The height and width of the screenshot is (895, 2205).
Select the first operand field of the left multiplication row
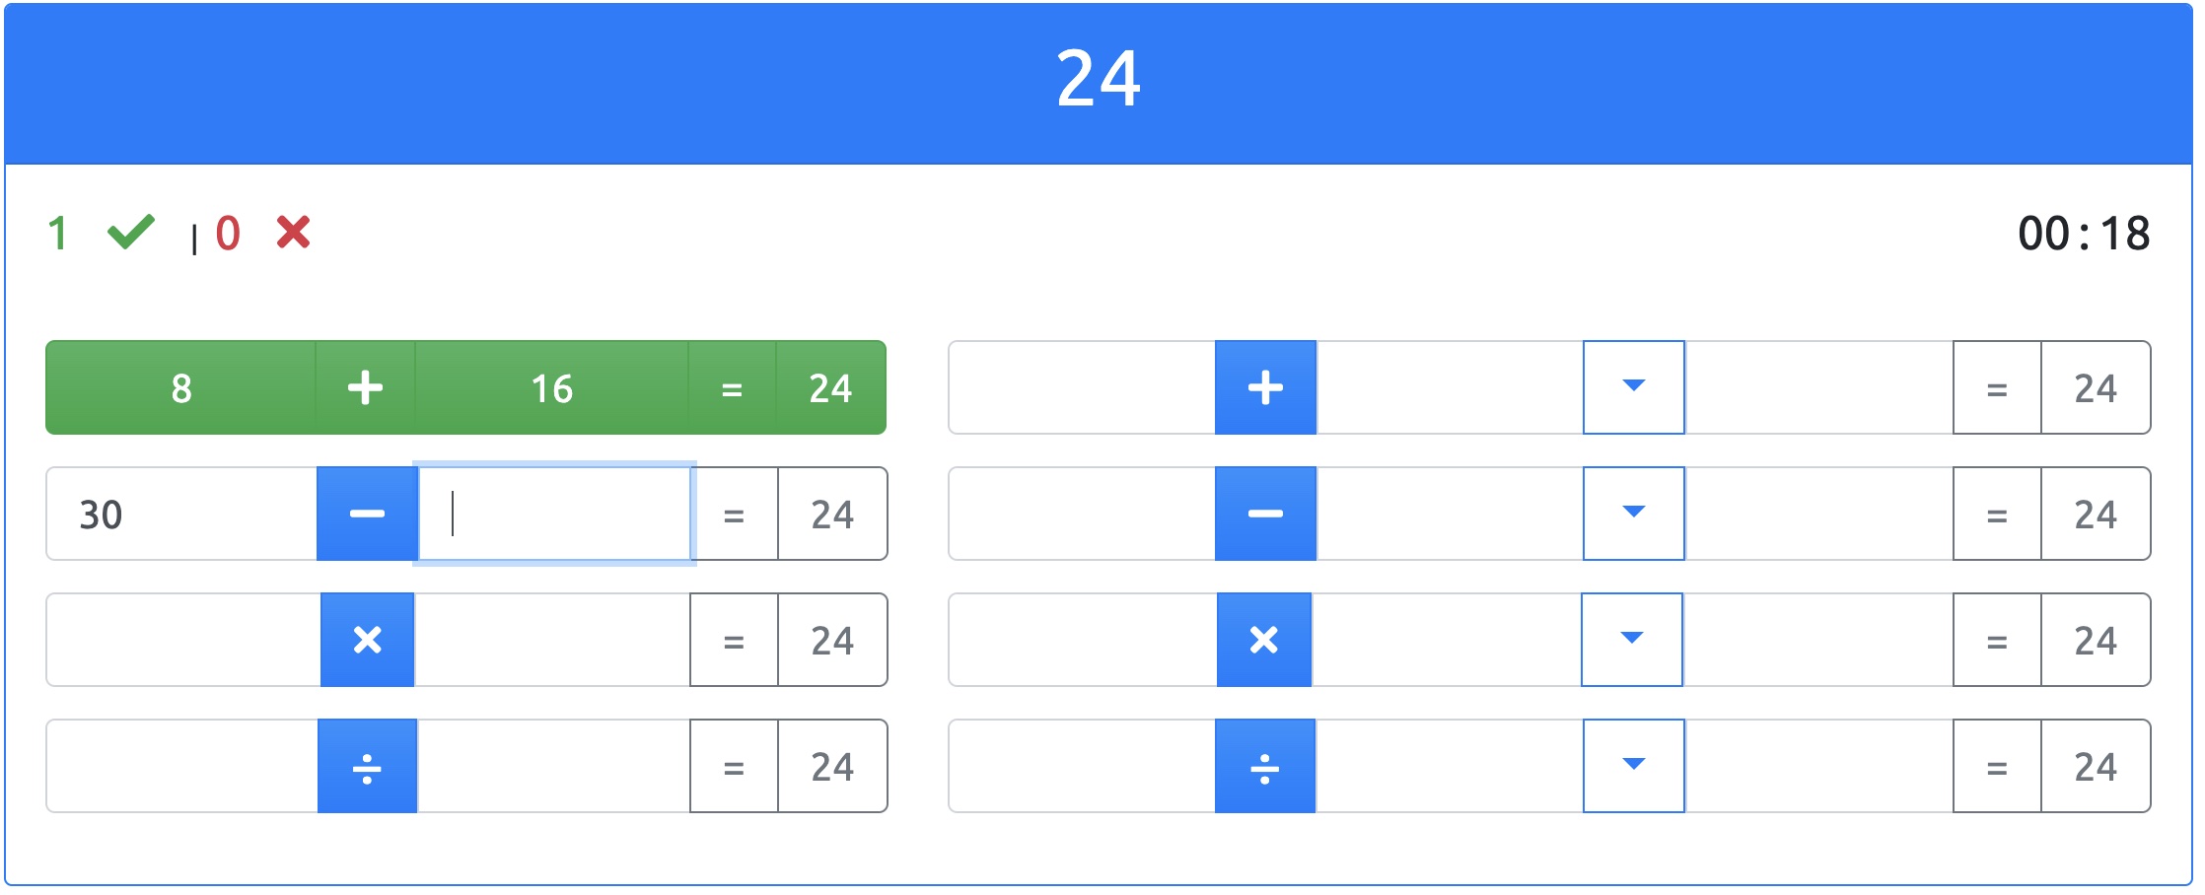(x=183, y=640)
